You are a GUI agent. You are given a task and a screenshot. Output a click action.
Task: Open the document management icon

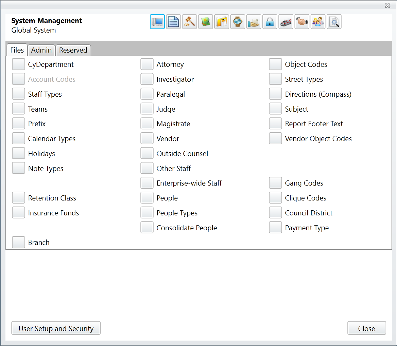173,21
